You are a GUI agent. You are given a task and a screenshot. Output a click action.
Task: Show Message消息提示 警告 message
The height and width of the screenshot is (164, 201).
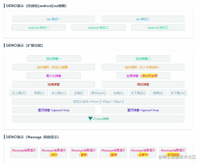[83, 152]
